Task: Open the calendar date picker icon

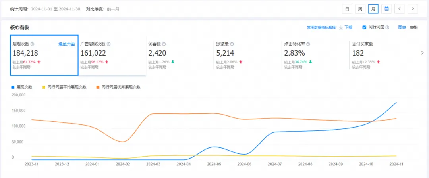Action: pyautogui.click(x=386, y=9)
